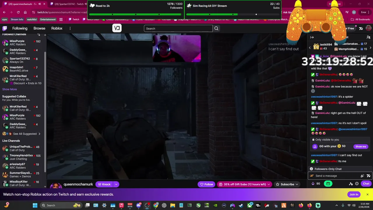The height and width of the screenshot is (210, 373).
Task: Open Discord from the taskbar
Action: pos(139,205)
